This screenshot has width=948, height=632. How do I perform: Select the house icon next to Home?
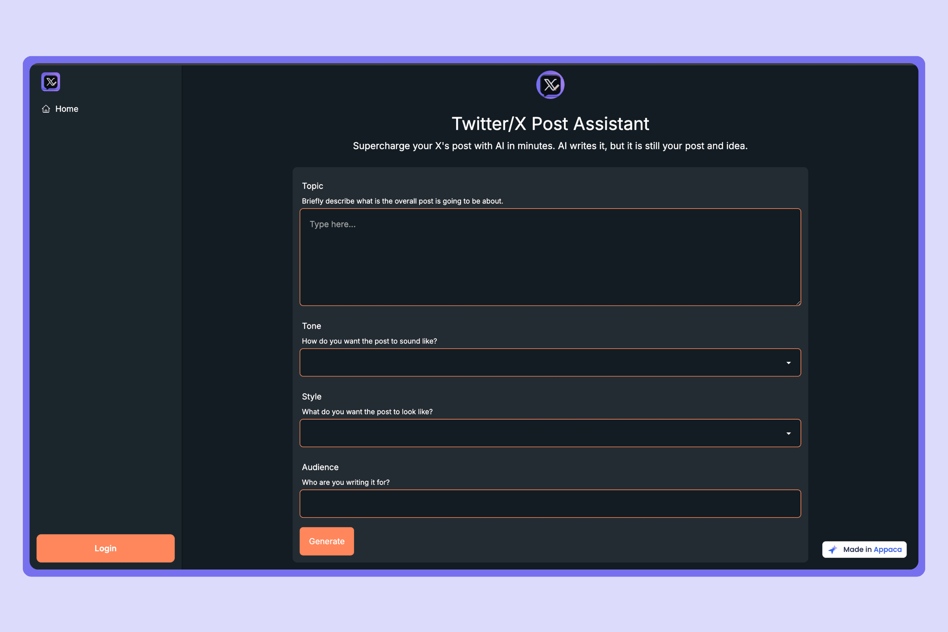click(x=46, y=108)
